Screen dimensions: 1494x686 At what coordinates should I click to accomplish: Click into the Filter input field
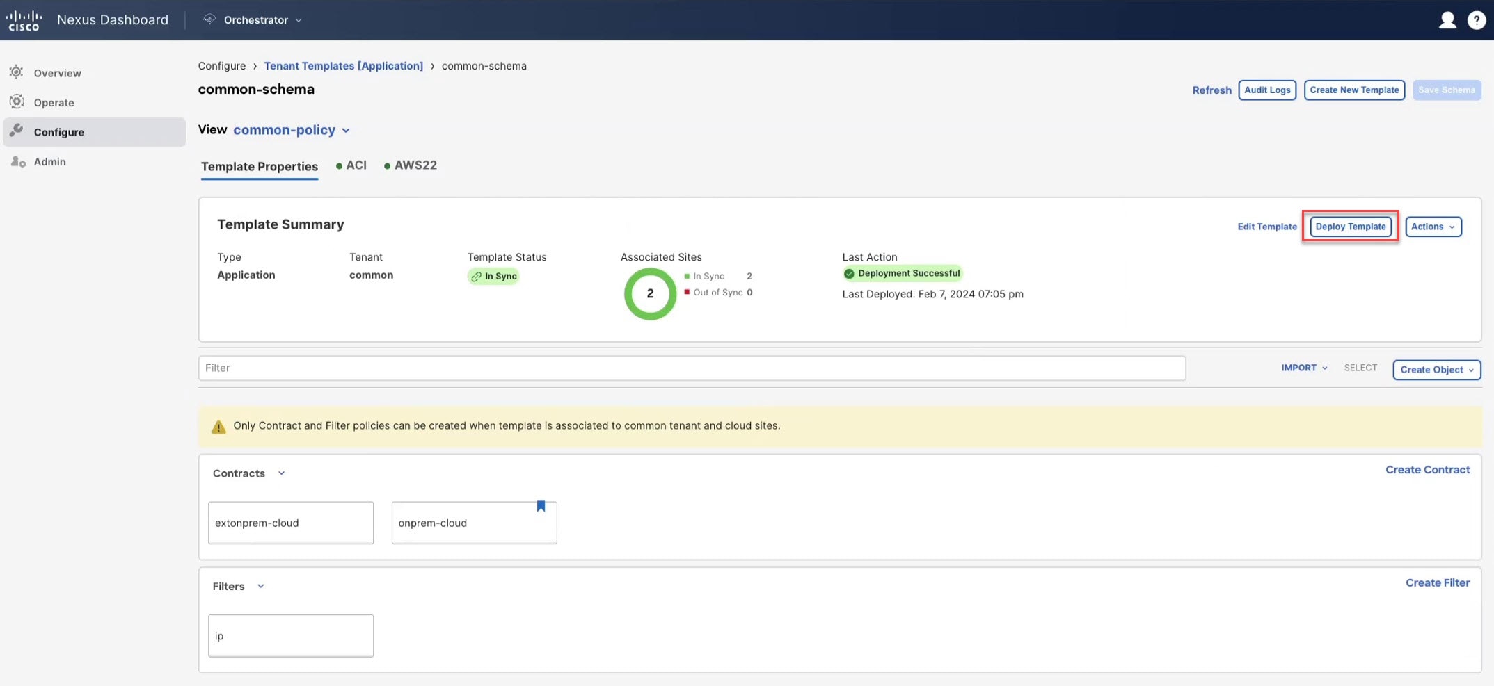tap(692, 368)
